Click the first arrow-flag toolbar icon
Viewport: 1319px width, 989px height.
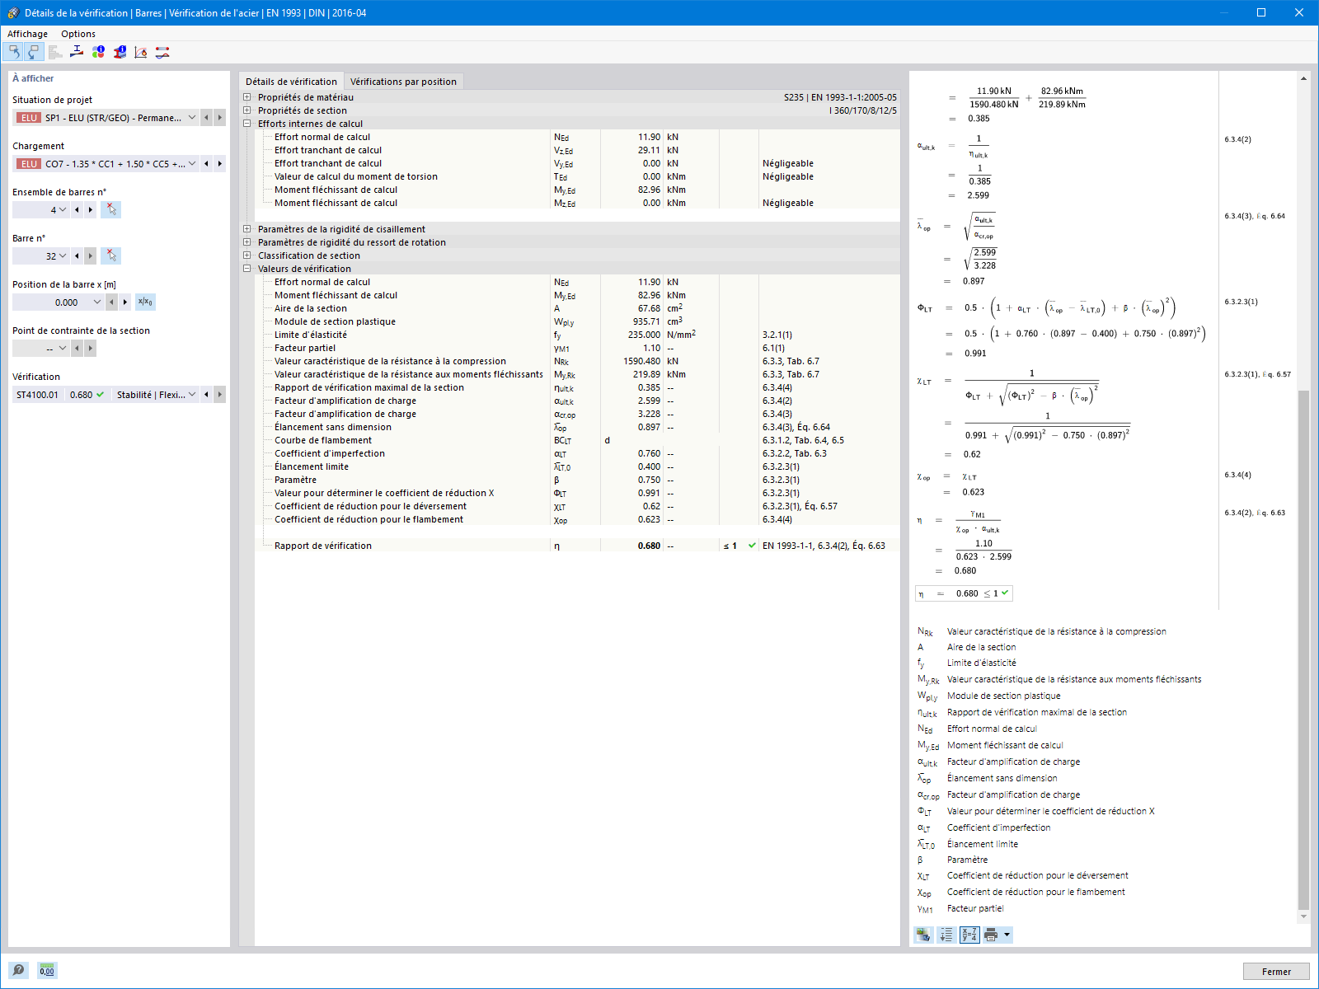click(13, 52)
